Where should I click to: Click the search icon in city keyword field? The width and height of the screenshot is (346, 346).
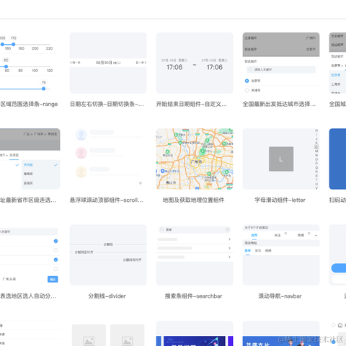coord(250,69)
